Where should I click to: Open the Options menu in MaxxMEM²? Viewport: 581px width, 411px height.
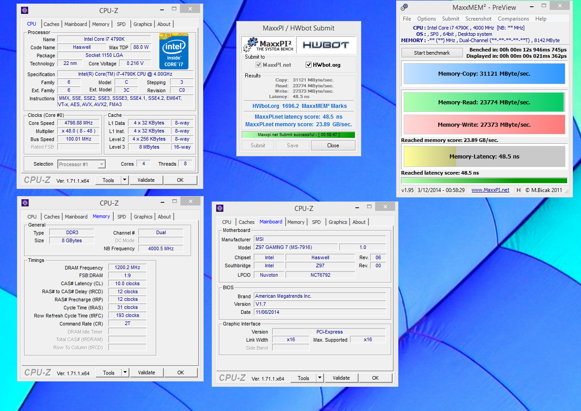pyautogui.click(x=427, y=19)
